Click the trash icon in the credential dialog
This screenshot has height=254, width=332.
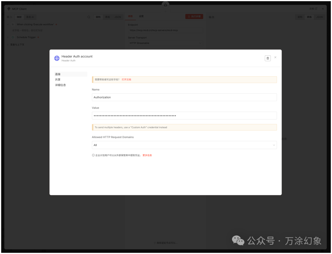coord(267,58)
